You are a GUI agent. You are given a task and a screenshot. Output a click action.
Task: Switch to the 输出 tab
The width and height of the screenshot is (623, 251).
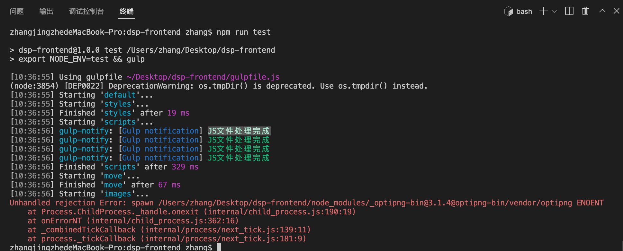(46, 12)
